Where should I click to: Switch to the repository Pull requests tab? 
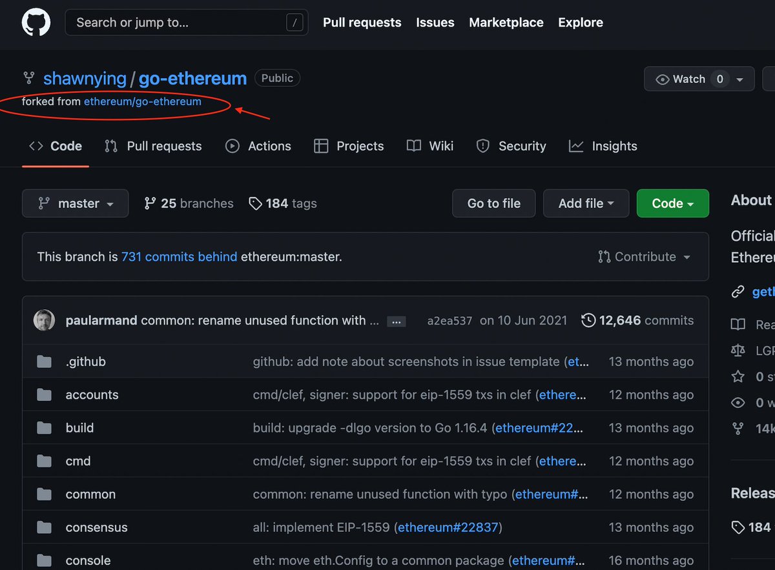(x=153, y=146)
